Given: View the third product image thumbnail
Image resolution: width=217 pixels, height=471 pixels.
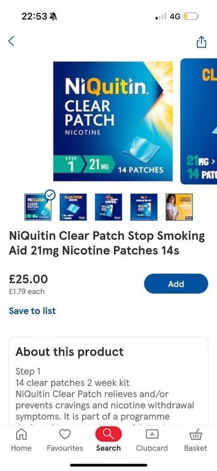Looking at the screenshot, I should (x=109, y=207).
